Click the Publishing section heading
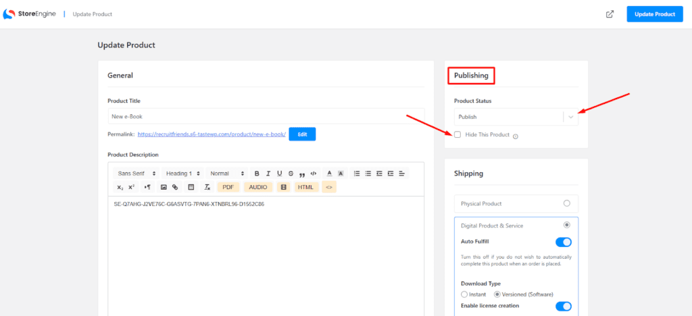 pos(471,76)
